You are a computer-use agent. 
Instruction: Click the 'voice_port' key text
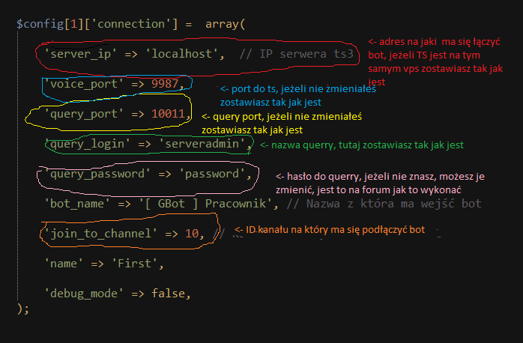(82, 84)
